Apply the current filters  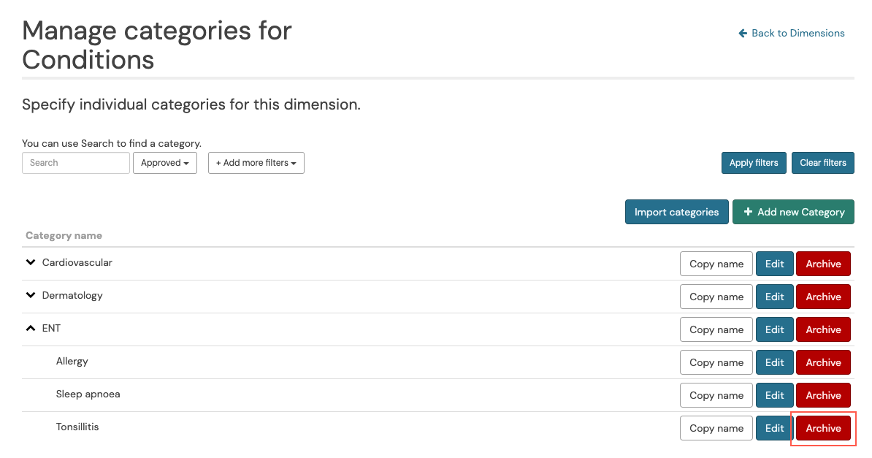[x=753, y=162]
